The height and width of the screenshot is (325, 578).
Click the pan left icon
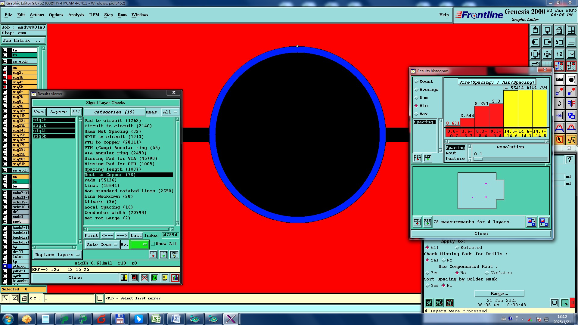535,42
